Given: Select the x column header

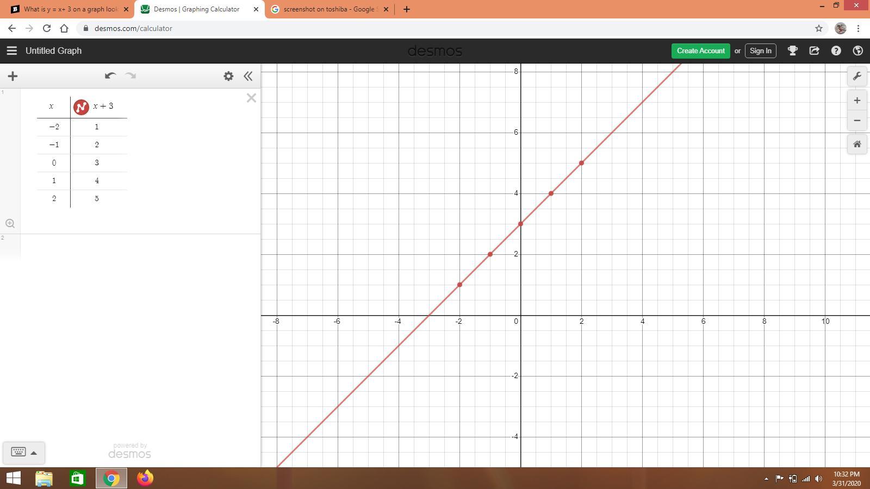Looking at the screenshot, I should click(x=52, y=106).
